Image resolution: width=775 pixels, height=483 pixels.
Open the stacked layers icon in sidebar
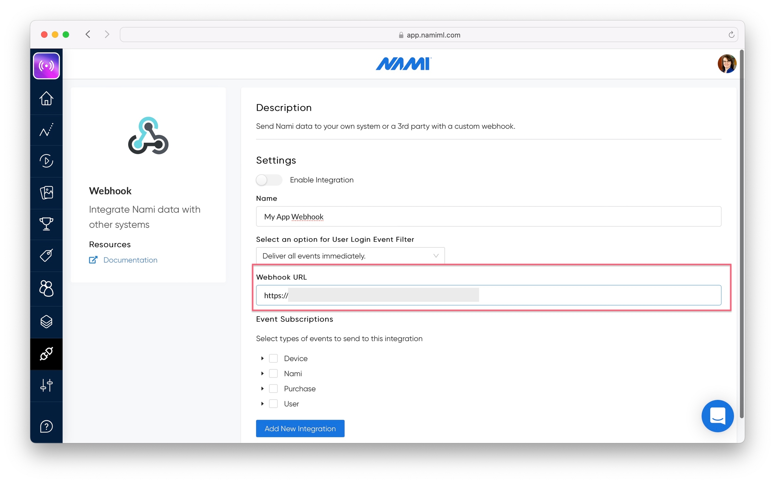(46, 321)
